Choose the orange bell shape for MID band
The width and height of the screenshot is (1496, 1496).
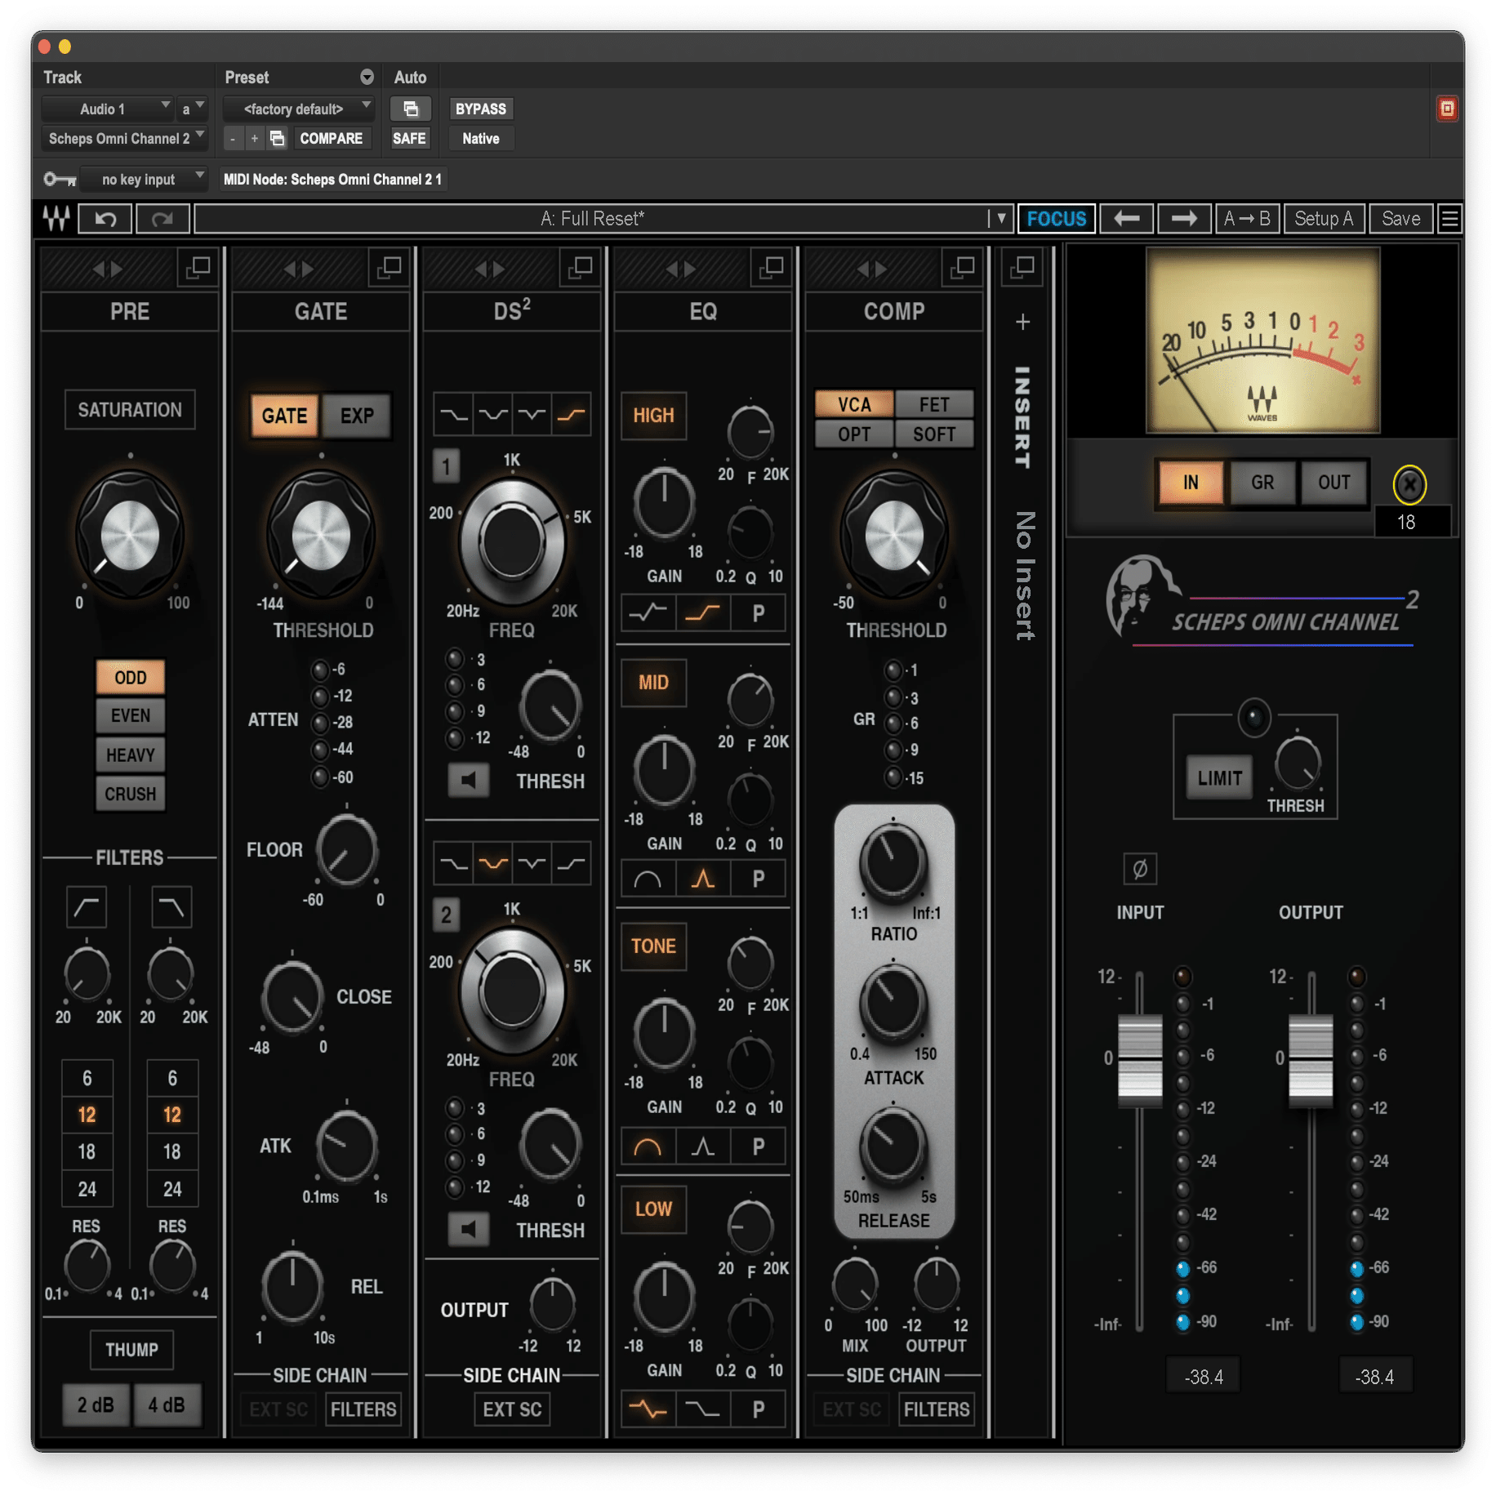[x=703, y=879]
